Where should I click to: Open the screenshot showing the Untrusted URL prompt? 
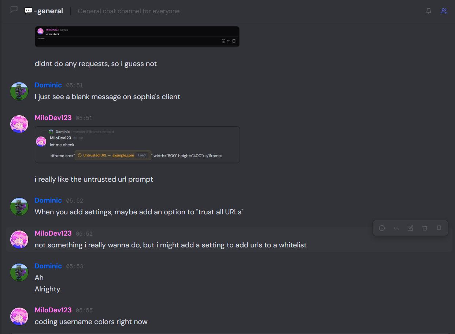coord(137,145)
